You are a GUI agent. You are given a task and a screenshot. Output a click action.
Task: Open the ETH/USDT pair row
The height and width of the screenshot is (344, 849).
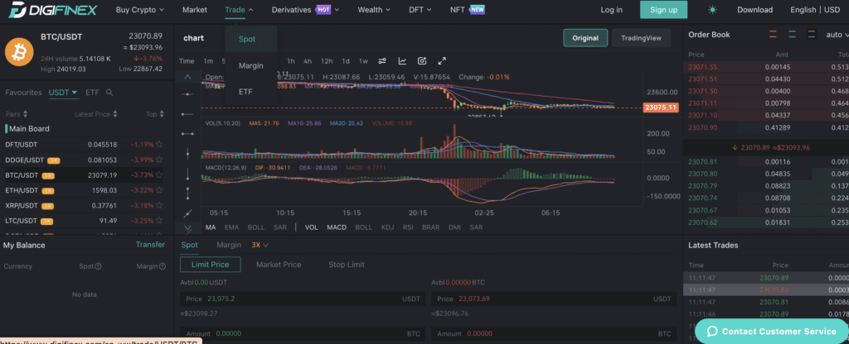(x=84, y=190)
